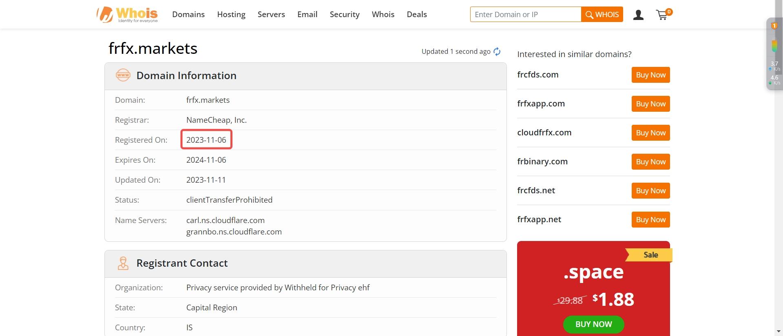Click similar domain frbinary.com name
Screen dimensions: 783x336
coord(542,161)
